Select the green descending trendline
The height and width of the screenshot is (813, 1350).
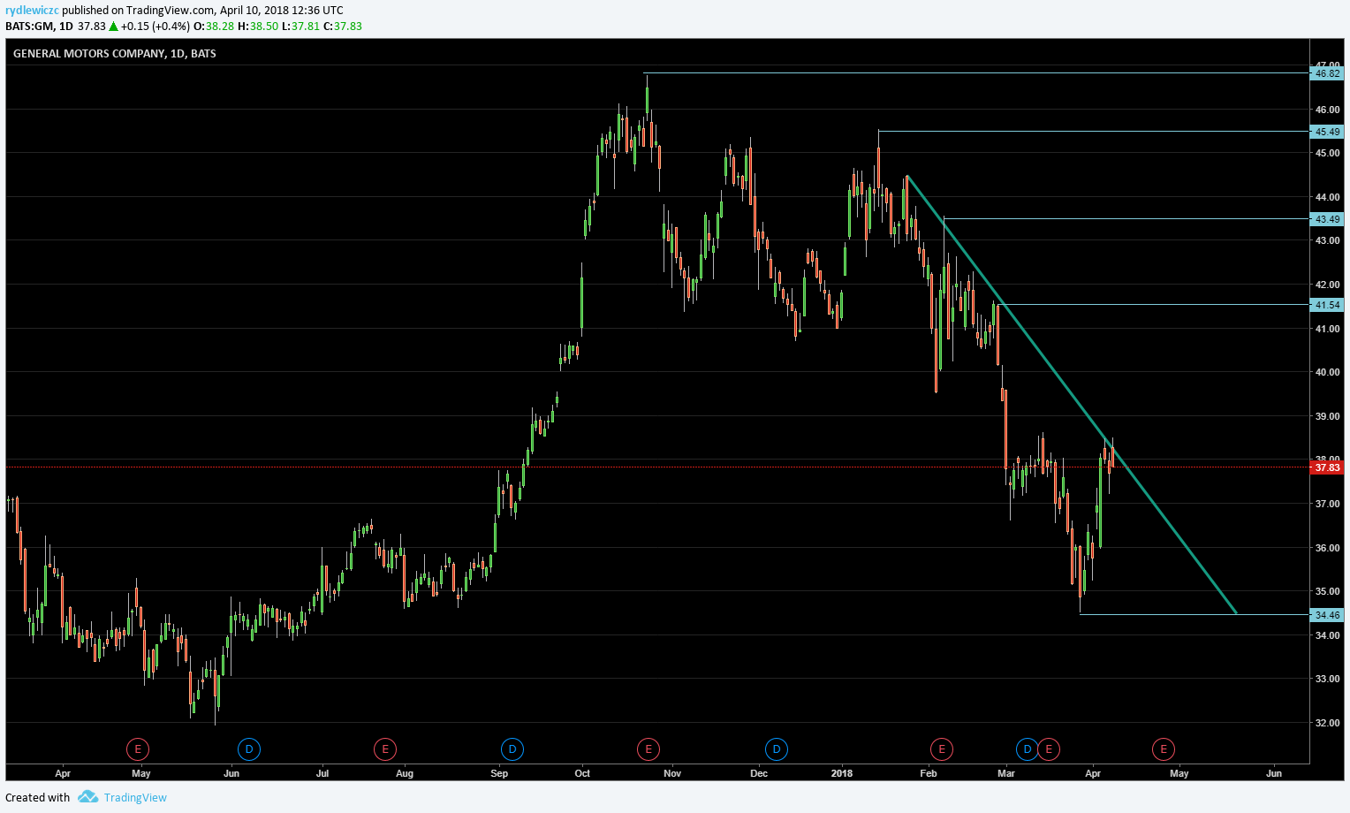(1071, 394)
